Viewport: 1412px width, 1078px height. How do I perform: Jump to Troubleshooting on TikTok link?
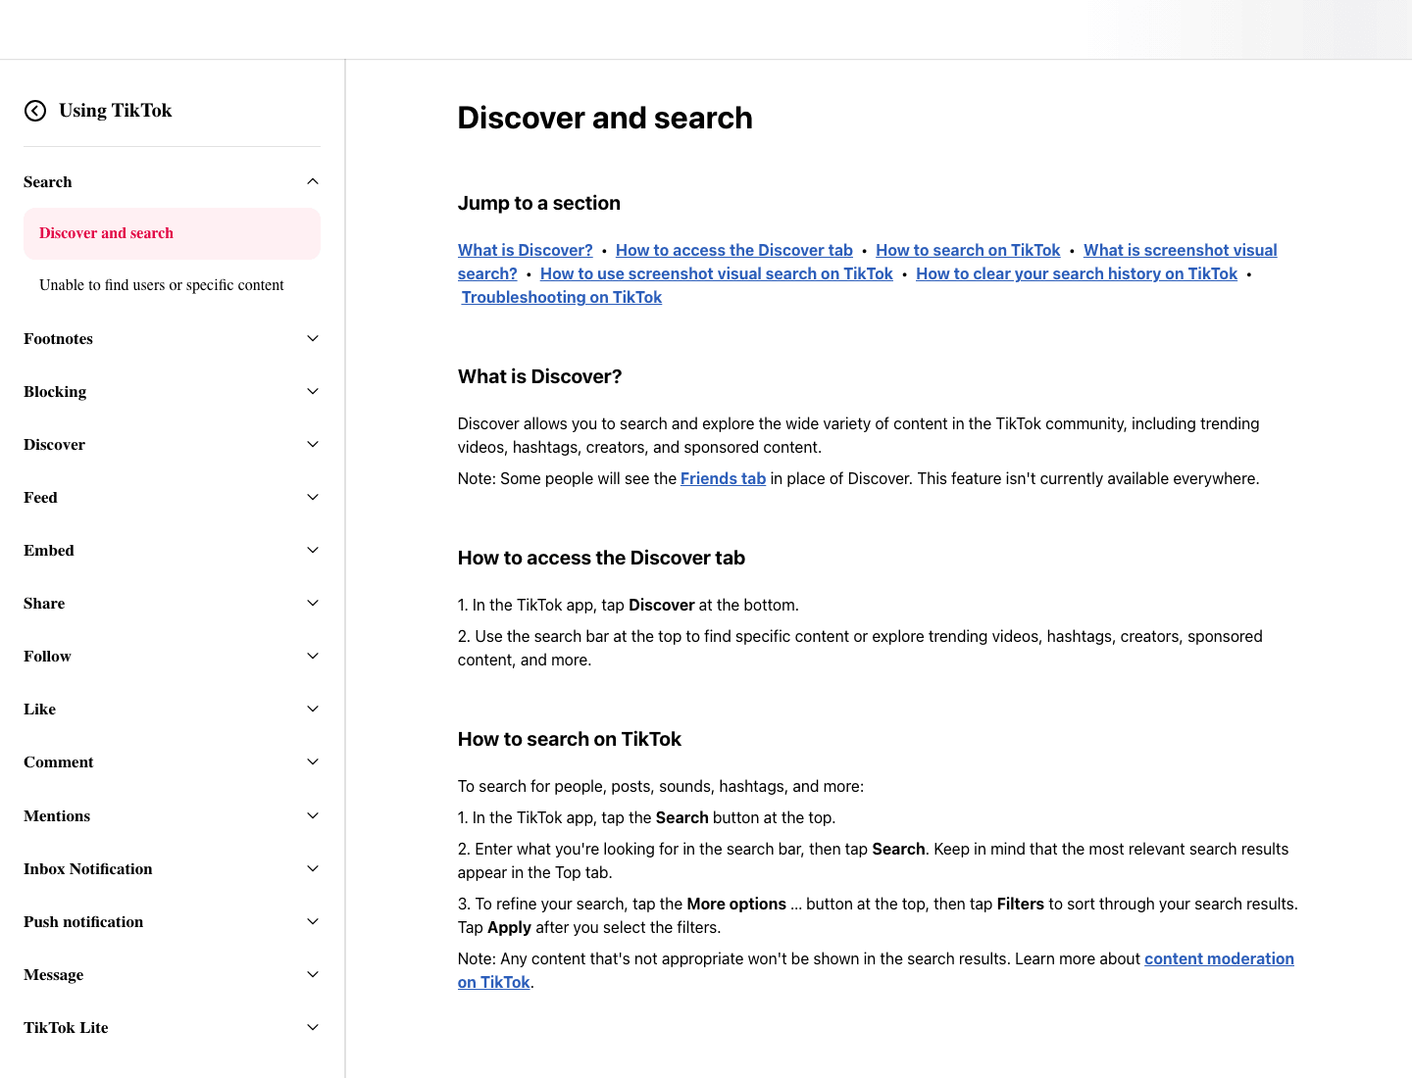pyautogui.click(x=562, y=297)
